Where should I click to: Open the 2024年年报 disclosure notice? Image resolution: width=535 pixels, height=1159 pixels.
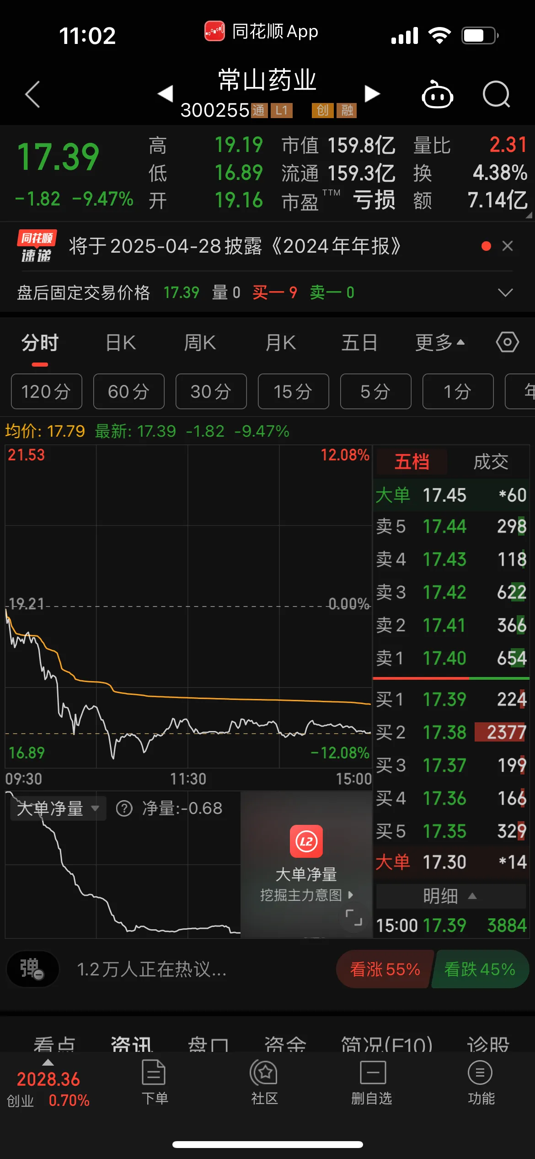tap(235, 246)
